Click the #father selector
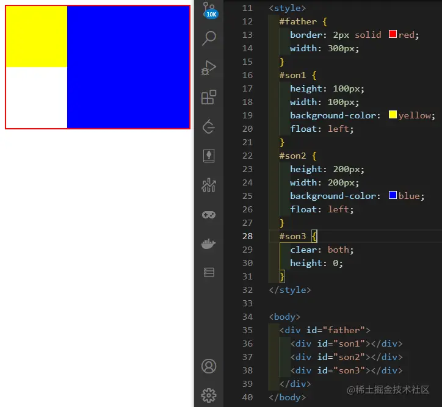The width and height of the screenshot is (442, 407). 298,21
